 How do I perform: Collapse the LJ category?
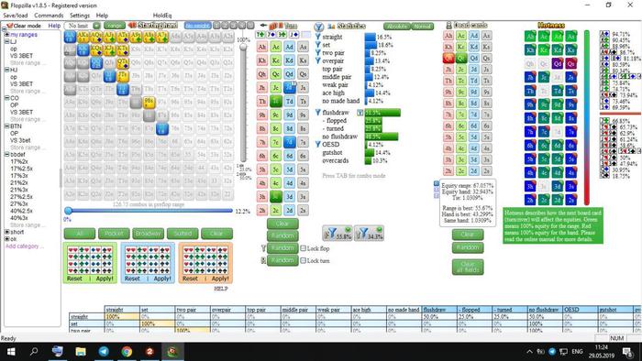pos(6,42)
